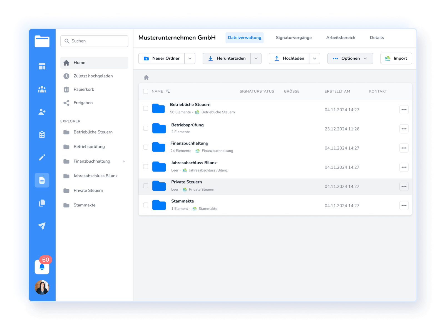Click the user avatar photo

[x=42, y=287]
